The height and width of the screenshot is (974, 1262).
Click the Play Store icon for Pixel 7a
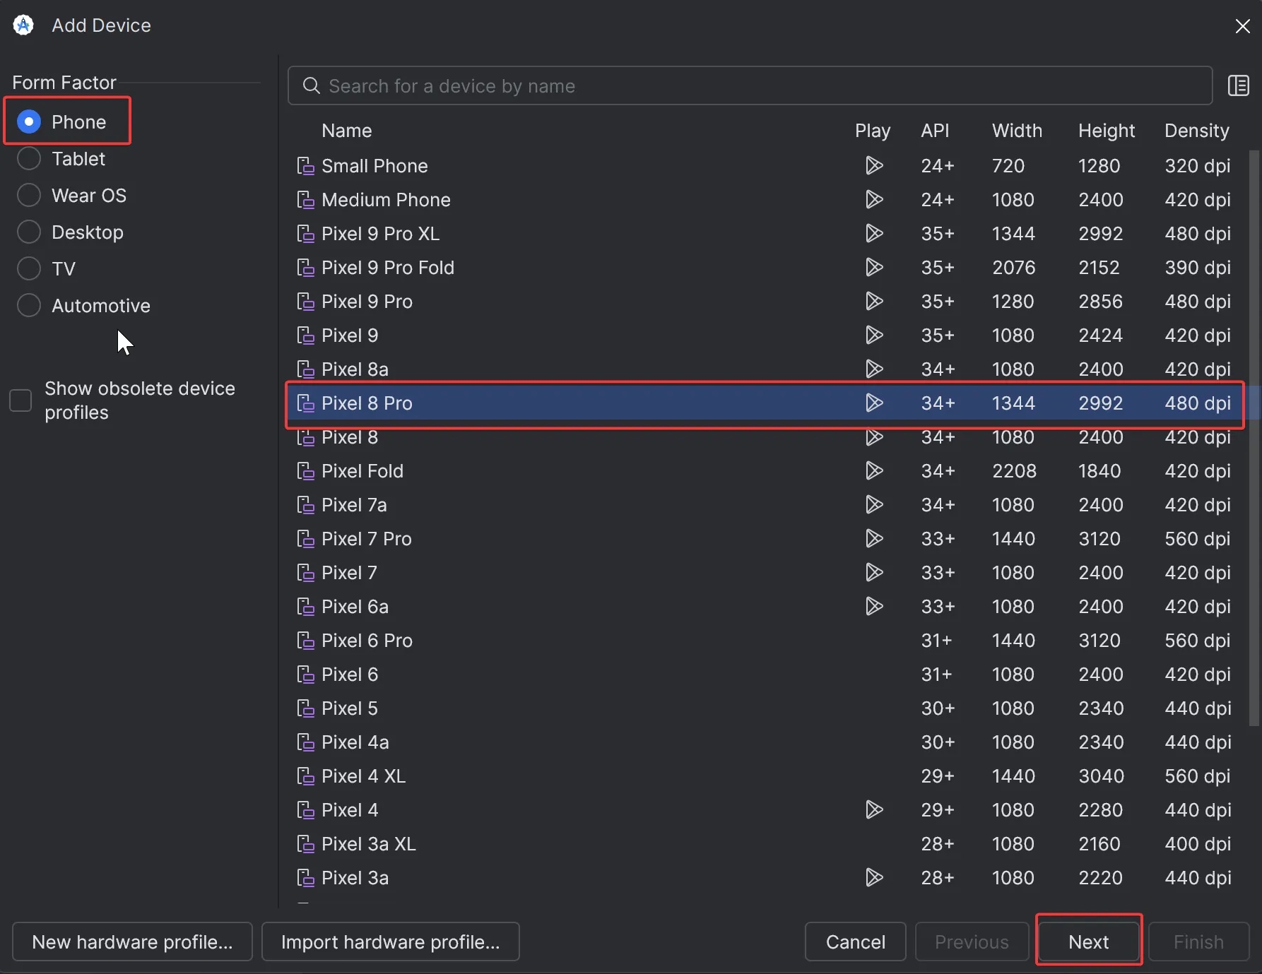(874, 505)
